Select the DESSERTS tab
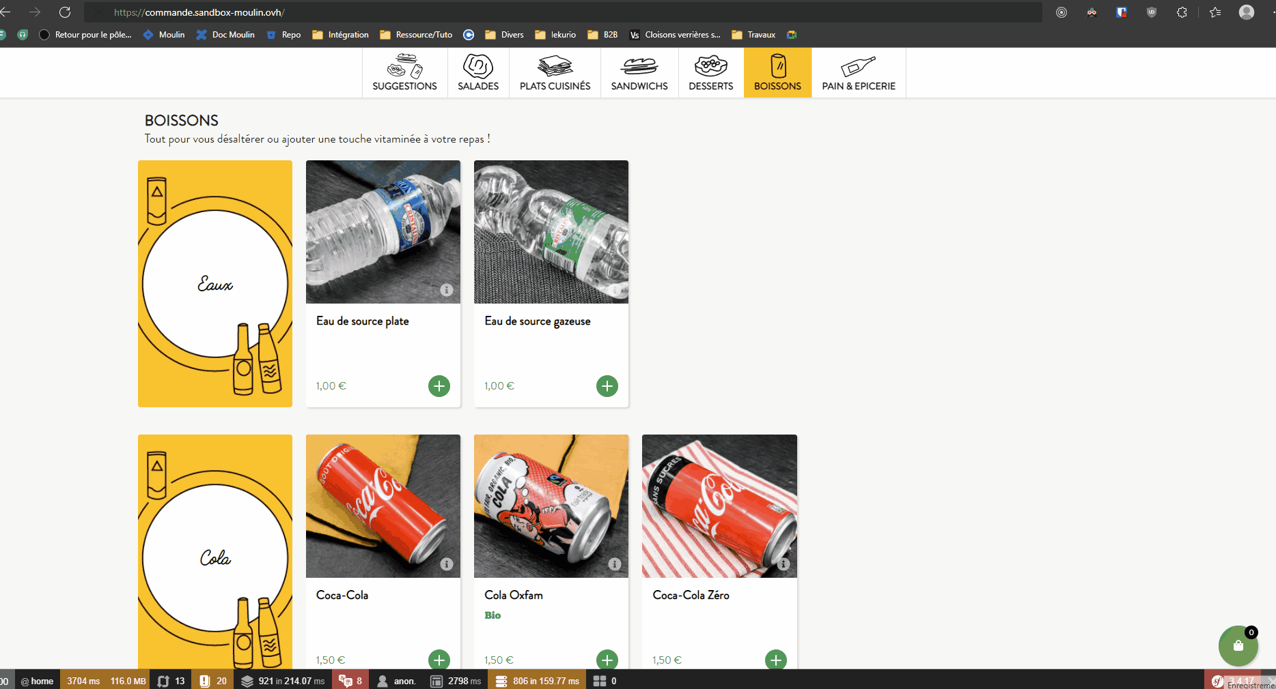1276x689 pixels. tap(711, 73)
